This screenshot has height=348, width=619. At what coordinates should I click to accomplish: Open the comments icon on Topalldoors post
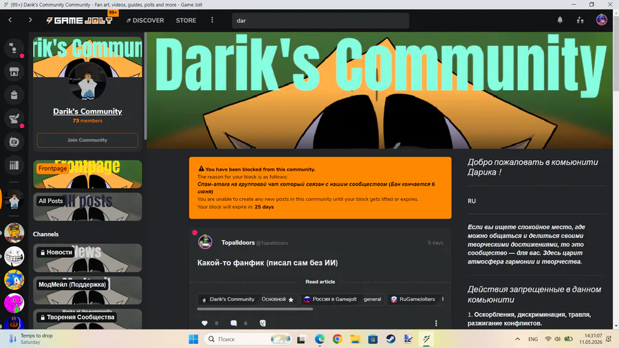click(x=233, y=323)
